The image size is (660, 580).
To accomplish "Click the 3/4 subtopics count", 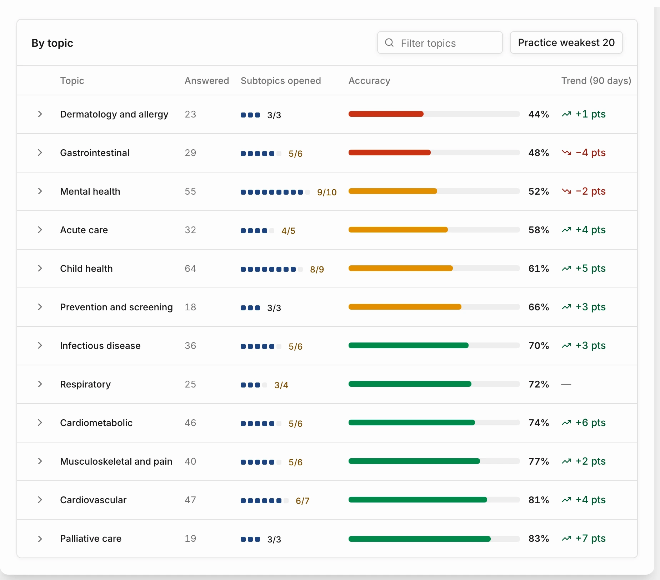I will tap(281, 385).
